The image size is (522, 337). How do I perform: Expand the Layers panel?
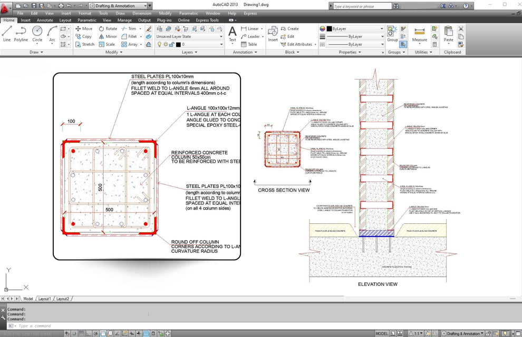189,52
